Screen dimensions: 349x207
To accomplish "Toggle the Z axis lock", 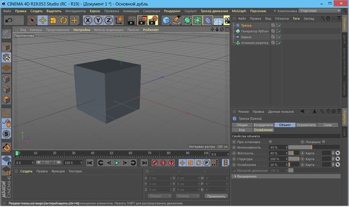I will [109, 21].
